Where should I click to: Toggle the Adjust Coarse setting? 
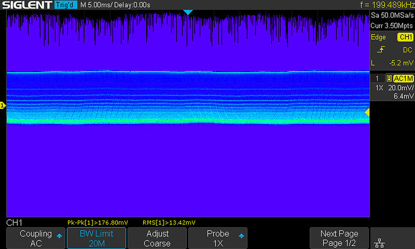tap(157, 238)
